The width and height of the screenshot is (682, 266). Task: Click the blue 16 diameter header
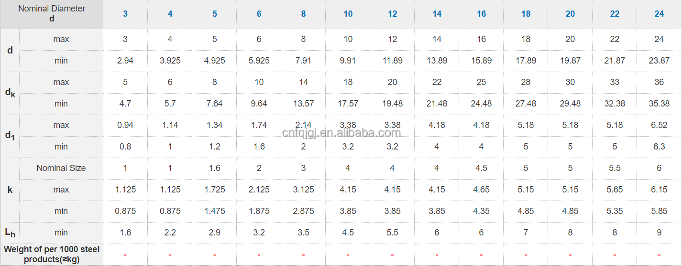[x=481, y=14]
